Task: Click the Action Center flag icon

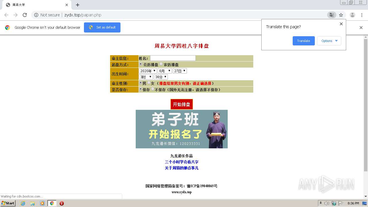Action: tap(341, 203)
